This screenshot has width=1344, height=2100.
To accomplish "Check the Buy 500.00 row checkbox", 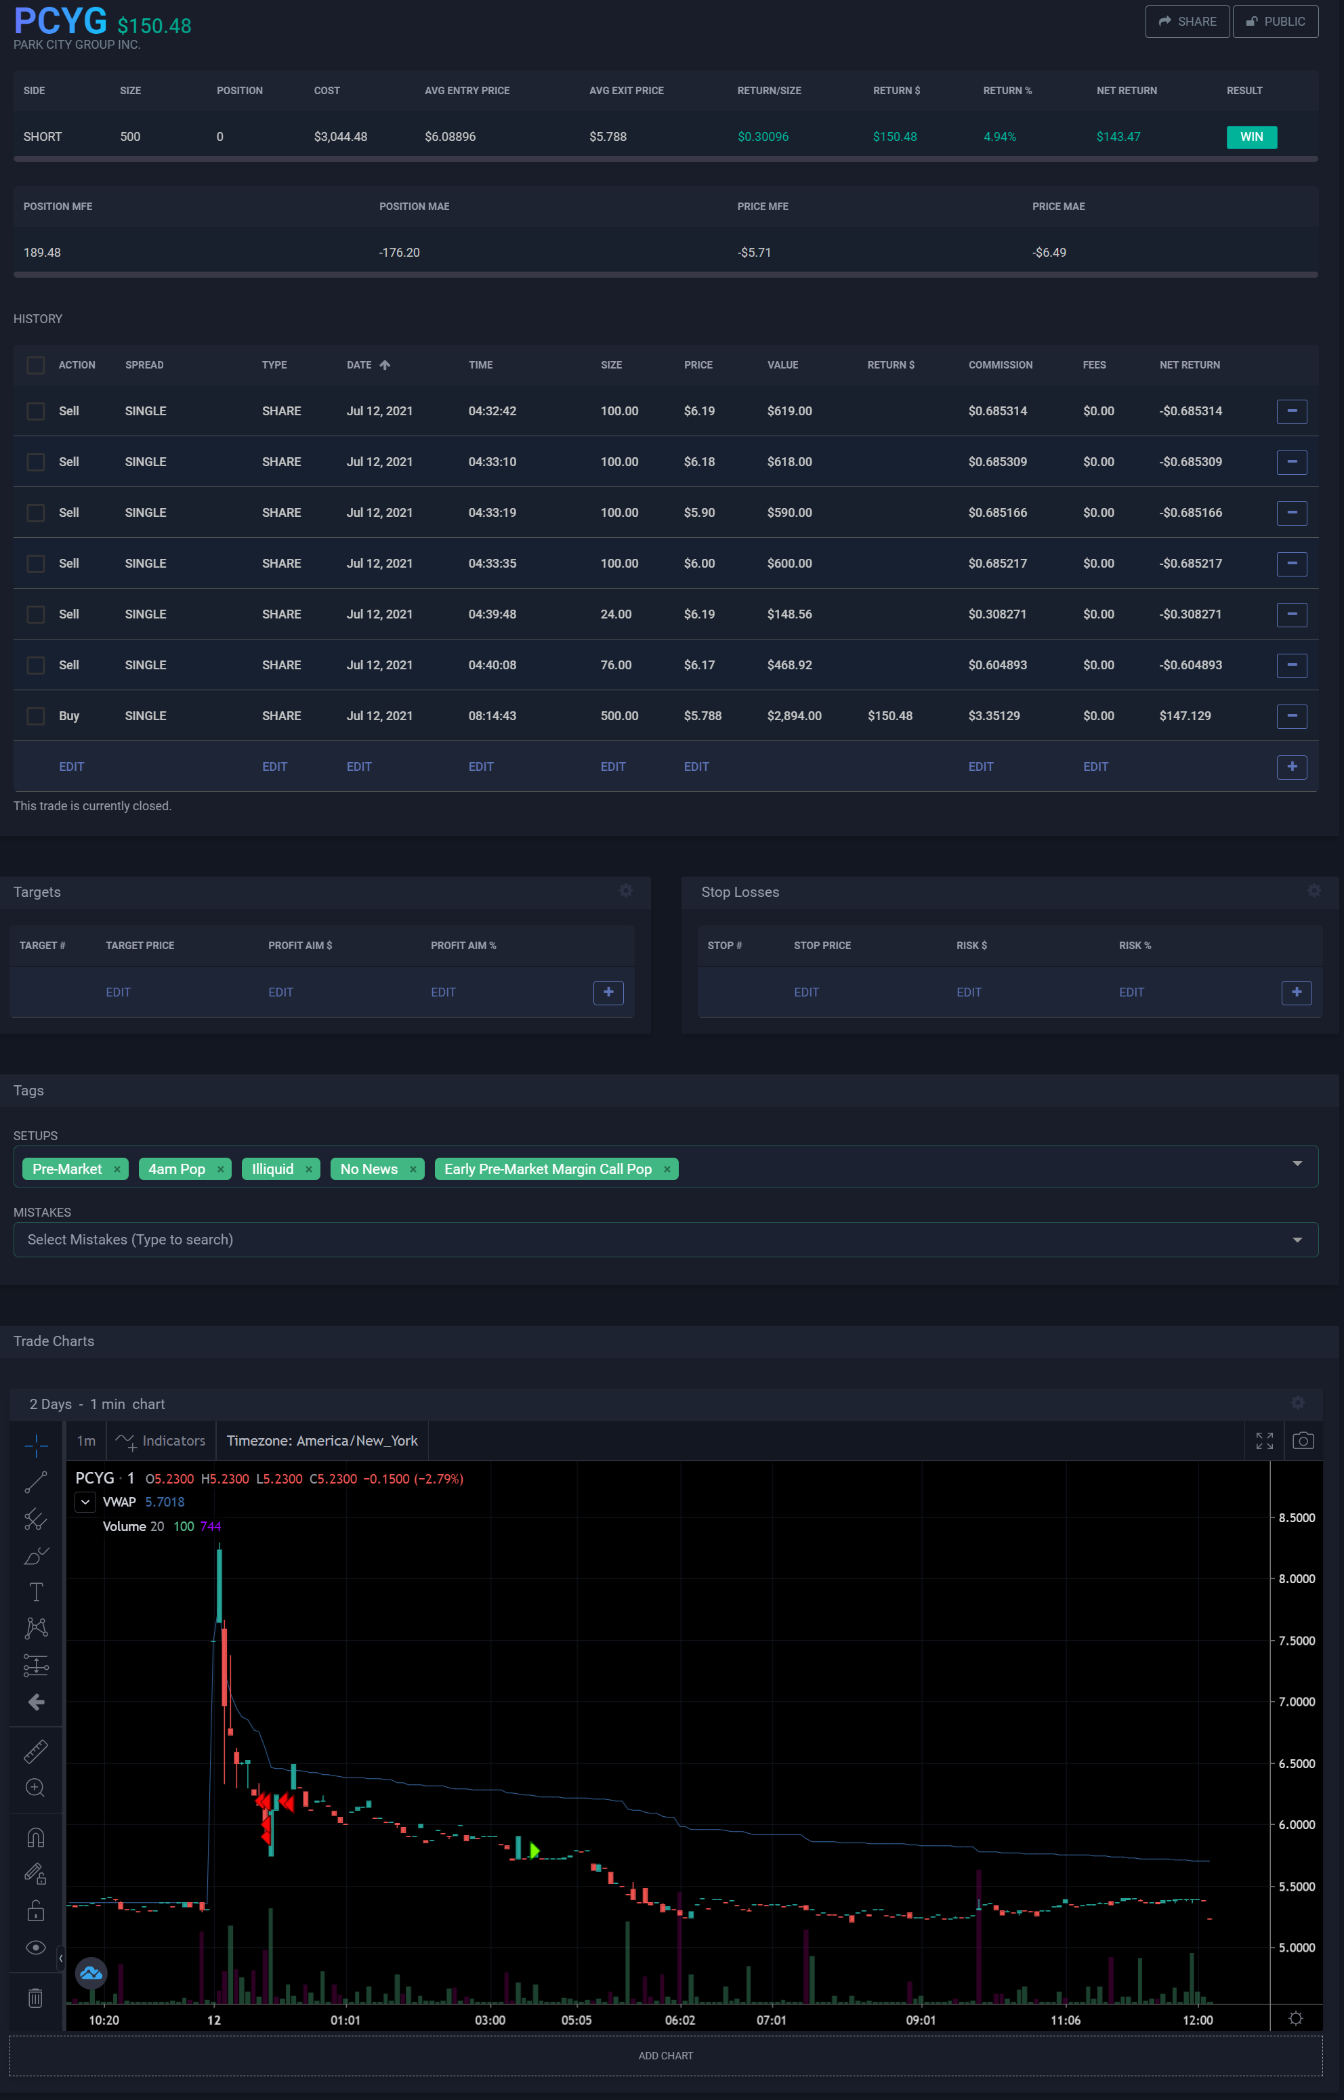I will click(x=36, y=715).
